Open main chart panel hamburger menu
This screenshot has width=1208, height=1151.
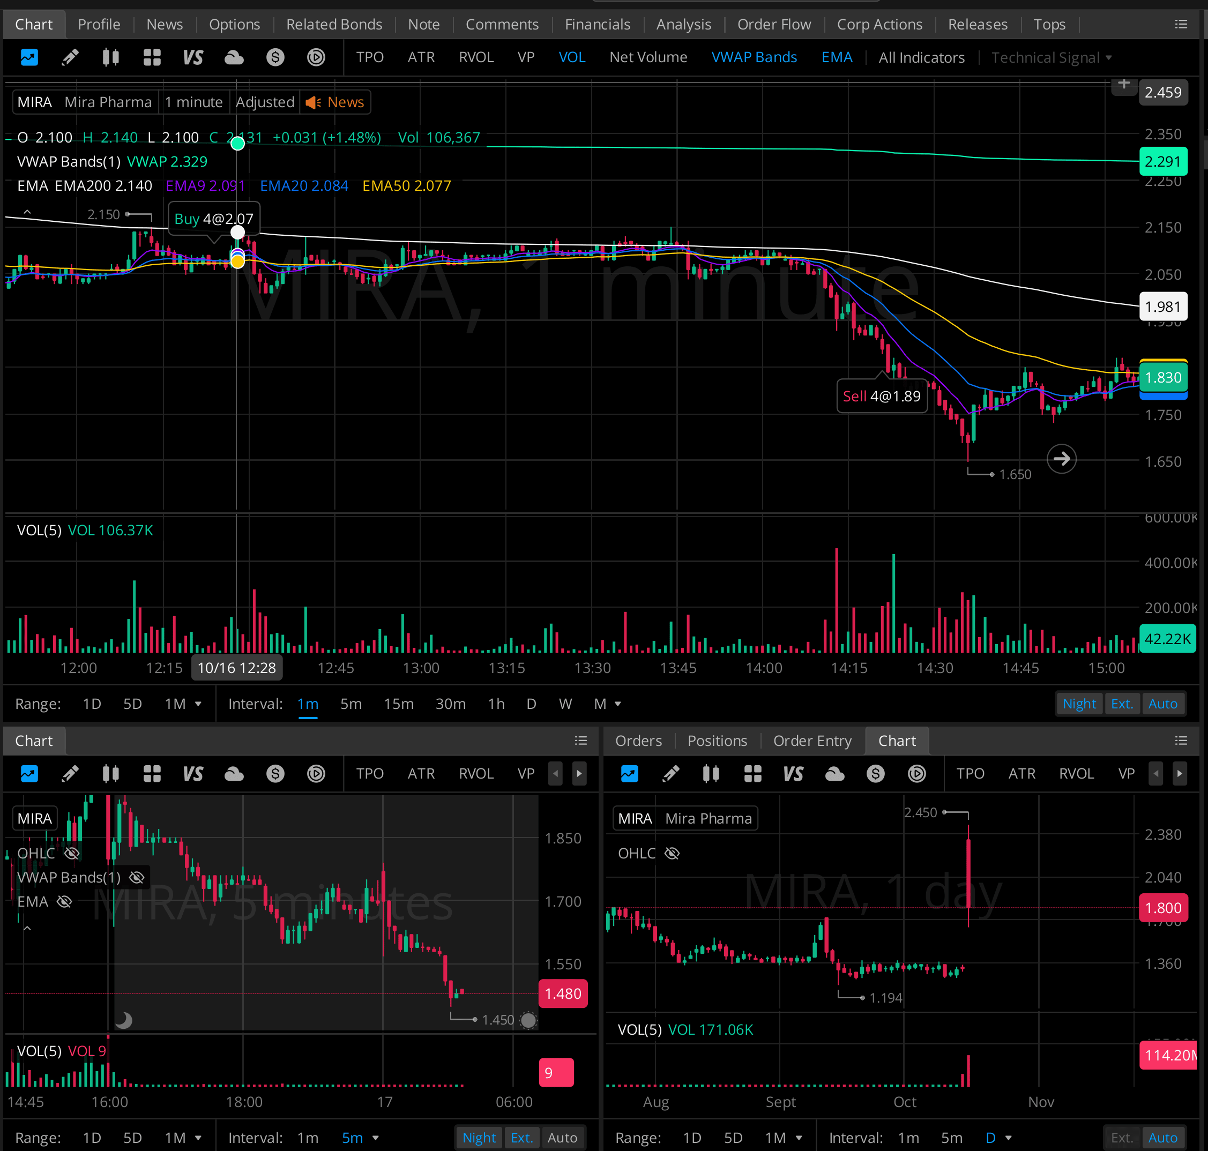[1180, 24]
